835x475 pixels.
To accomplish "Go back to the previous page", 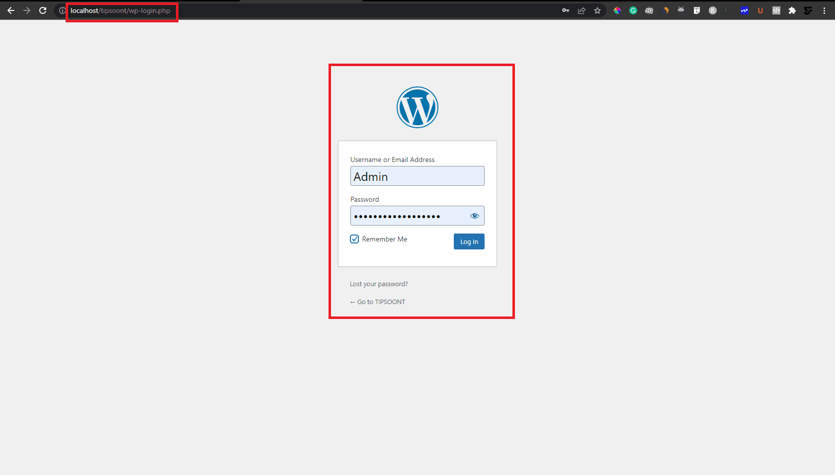I will (11, 10).
